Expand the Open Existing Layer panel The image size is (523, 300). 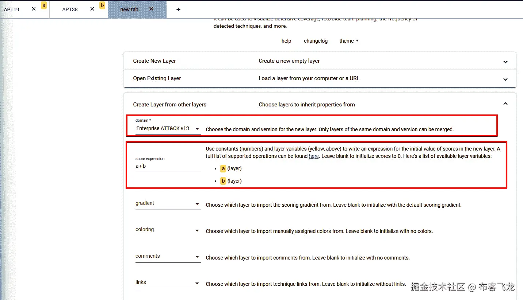[x=320, y=78]
